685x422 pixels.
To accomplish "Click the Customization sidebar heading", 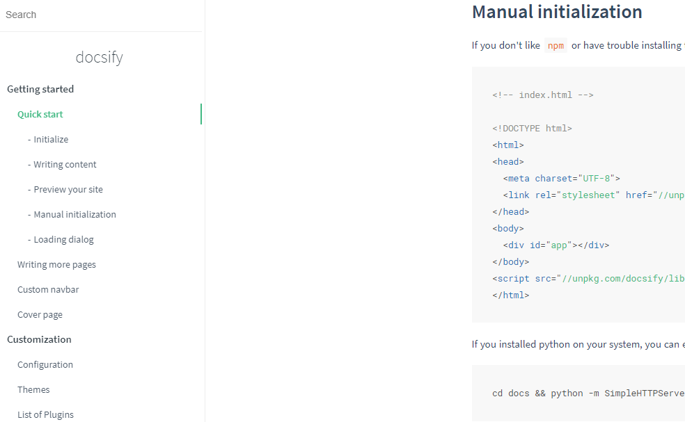I will click(x=39, y=339).
